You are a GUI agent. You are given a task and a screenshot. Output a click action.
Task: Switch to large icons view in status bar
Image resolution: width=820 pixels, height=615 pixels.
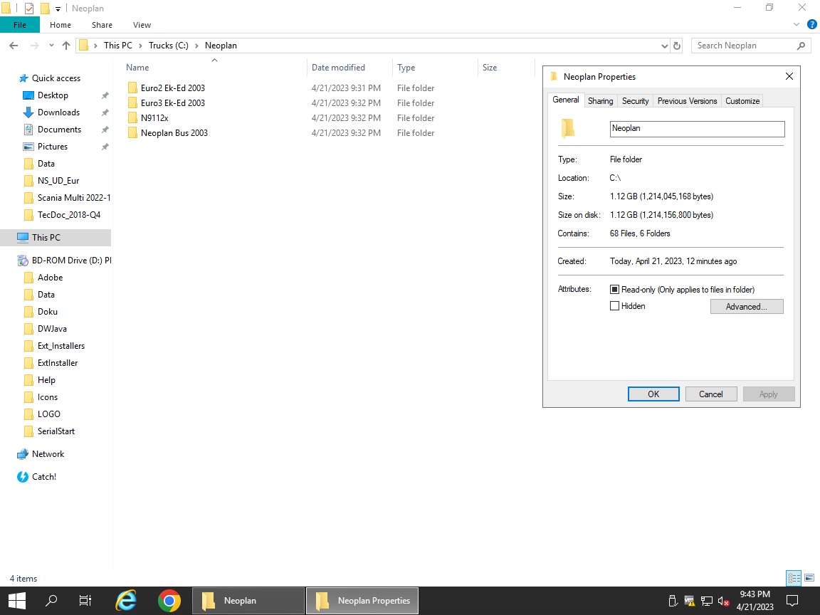pyautogui.click(x=809, y=578)
